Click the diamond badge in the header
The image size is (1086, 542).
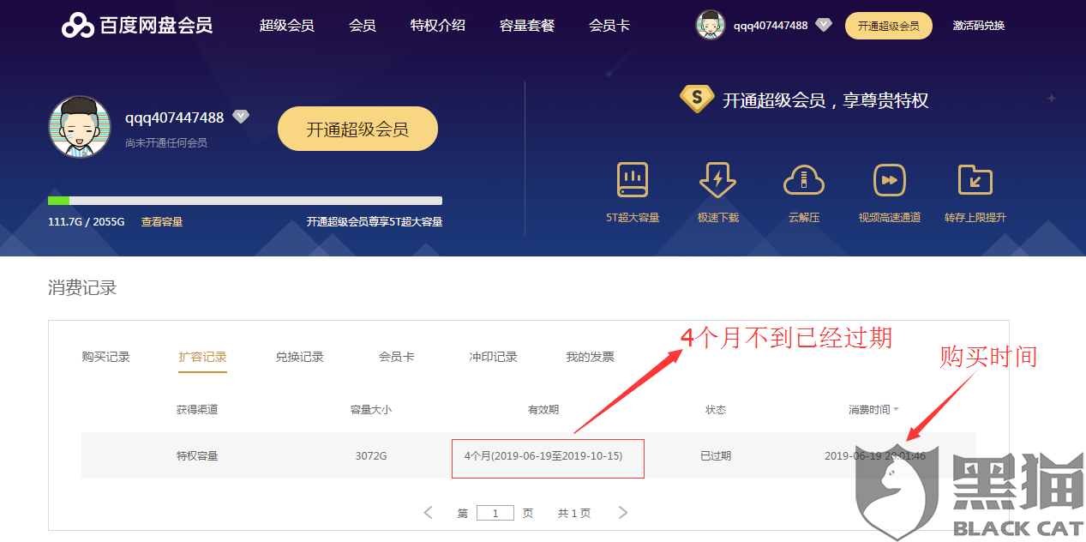tap(824, 25)
